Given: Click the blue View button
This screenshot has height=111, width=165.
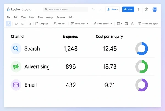Looking at the screenshot, I should coord(128,9).
